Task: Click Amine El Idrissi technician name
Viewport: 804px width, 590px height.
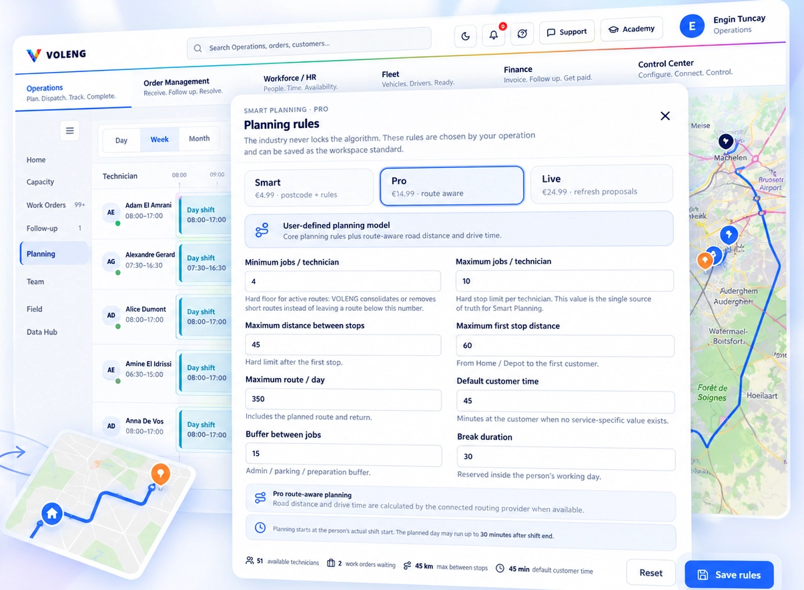Action: pyautogui.click(x=149, y=364)
